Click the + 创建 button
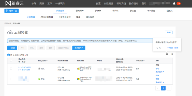Viewport: 192px width, 96px height. [x=12, y=48]
